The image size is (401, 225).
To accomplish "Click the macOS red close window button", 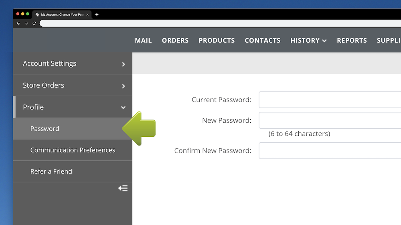I will coord(18,14).
